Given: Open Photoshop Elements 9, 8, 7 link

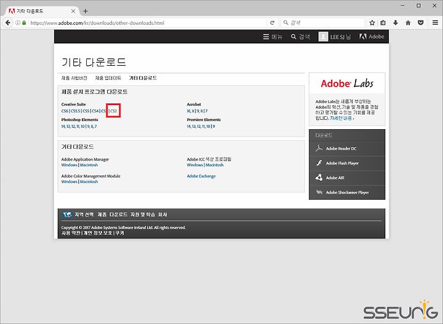Looking at the screenshot, I should tap(92, 127).
